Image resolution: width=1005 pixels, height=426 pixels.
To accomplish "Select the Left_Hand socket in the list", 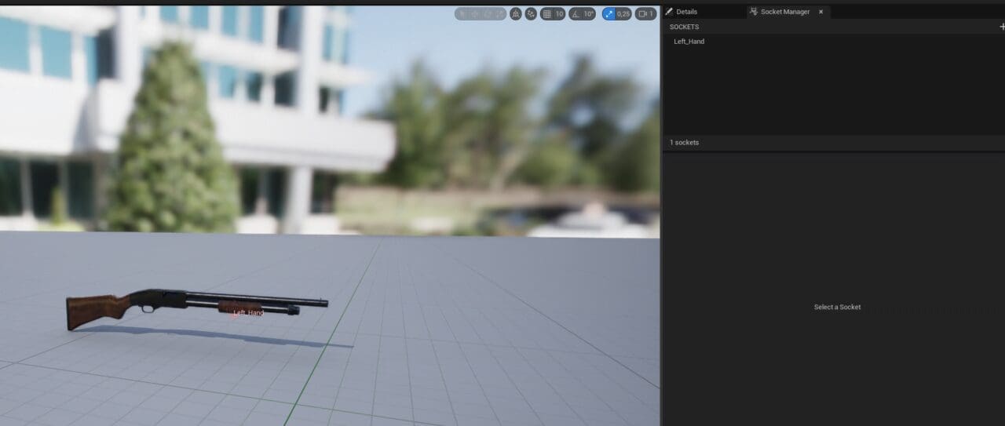I will point(689,42).
